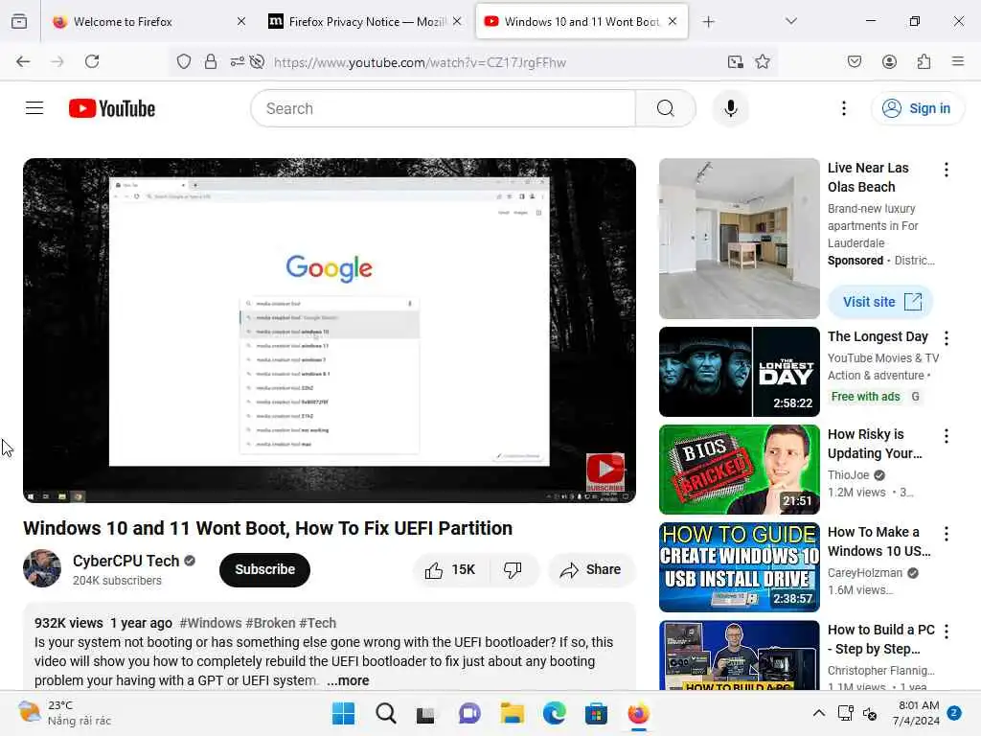Go back to previous page
Viewport: 981px width, 736px height.
coord(23,61)
